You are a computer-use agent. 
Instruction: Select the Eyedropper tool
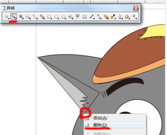(x=113, y=17)
